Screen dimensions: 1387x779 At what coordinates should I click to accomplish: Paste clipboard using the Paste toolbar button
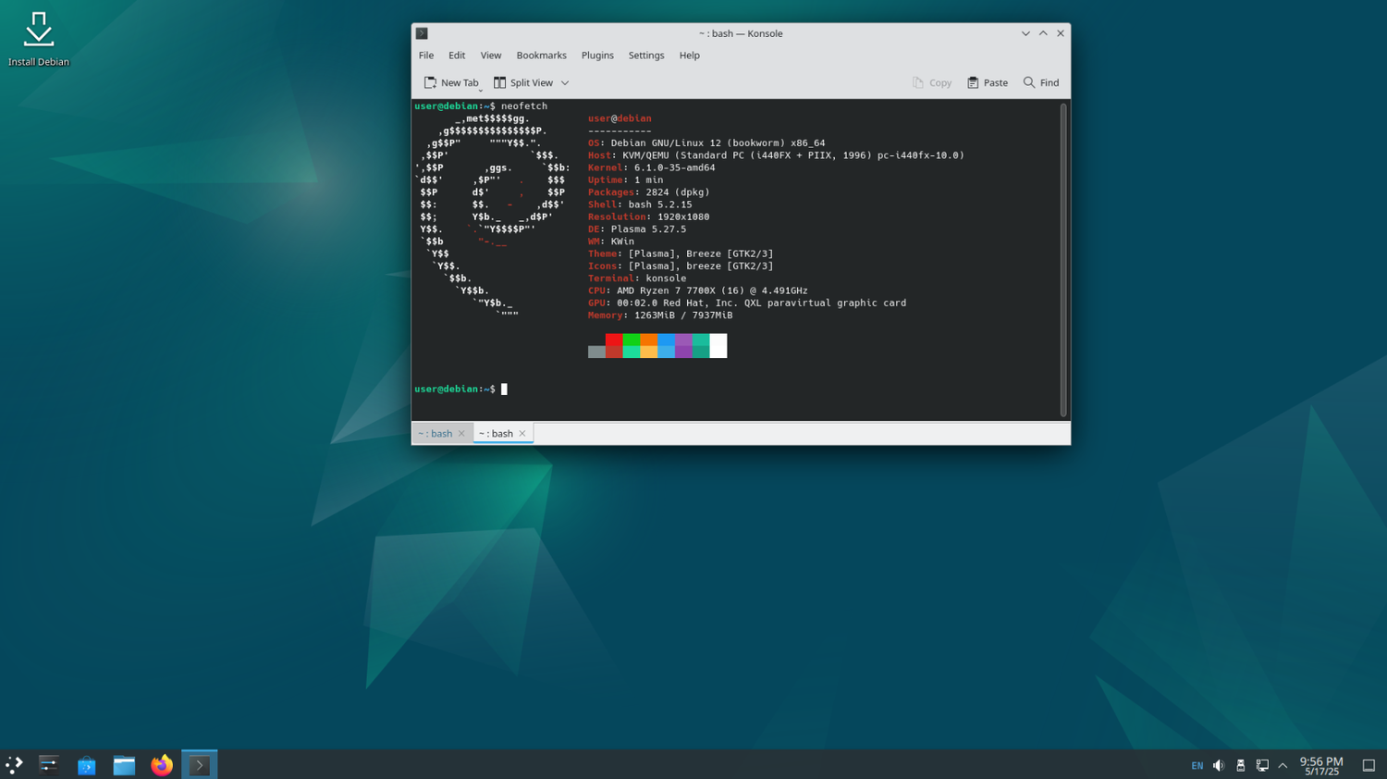click(988, 82)
